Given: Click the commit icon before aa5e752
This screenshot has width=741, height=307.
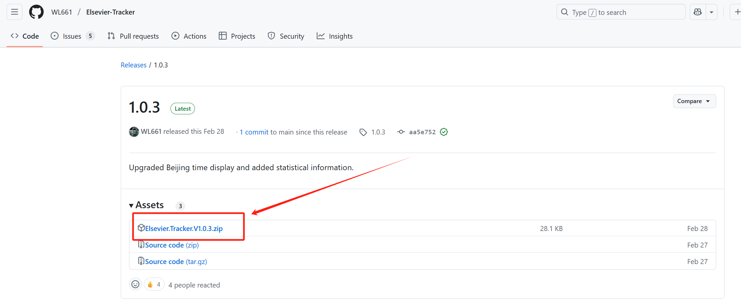Looking at the screenshot, I should point(401,132).
